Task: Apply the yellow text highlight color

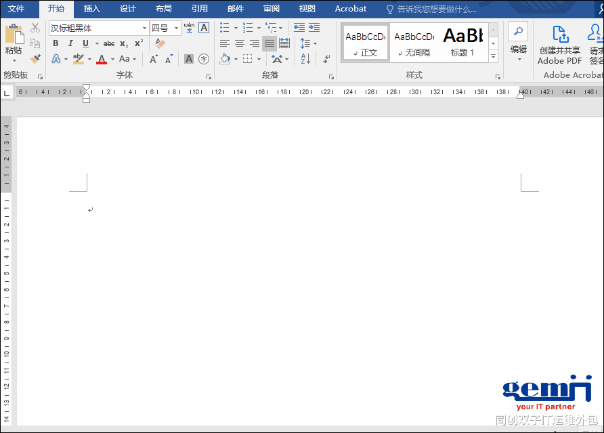Action: [79, 59]
